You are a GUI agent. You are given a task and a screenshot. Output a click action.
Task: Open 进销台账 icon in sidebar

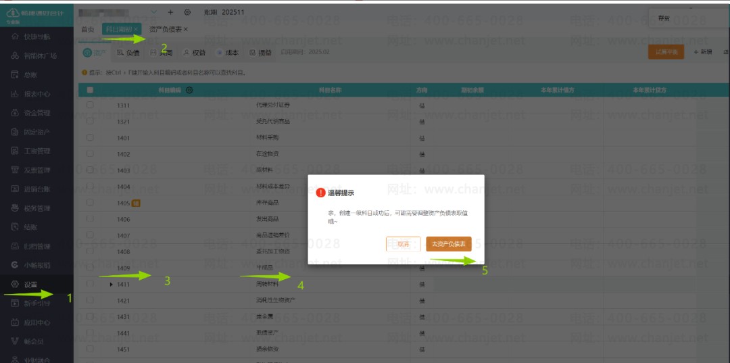(14, 189)
